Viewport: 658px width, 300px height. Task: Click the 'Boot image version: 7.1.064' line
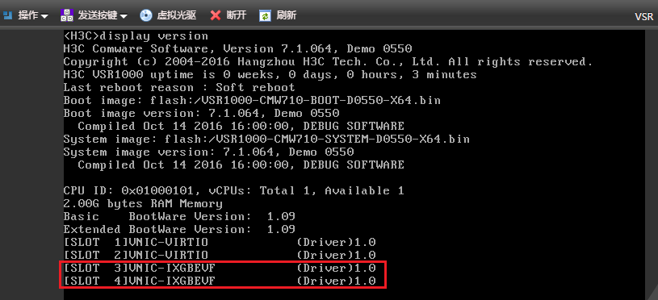201,113
